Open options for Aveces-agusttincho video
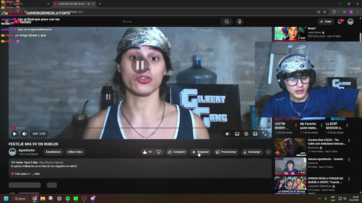Viewport: 362px width, 203px height. pos(349,160)
